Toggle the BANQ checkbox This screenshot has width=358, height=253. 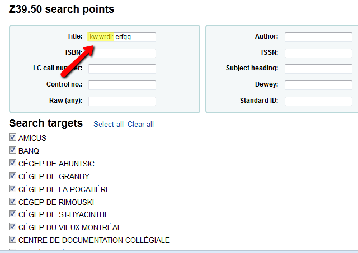pos(13,150)
